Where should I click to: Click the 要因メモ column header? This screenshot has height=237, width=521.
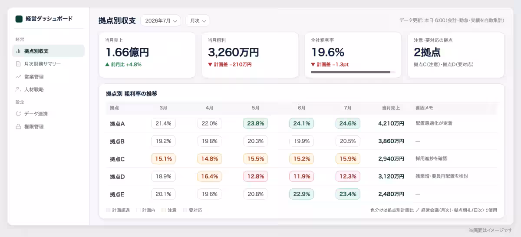[424, 108]
